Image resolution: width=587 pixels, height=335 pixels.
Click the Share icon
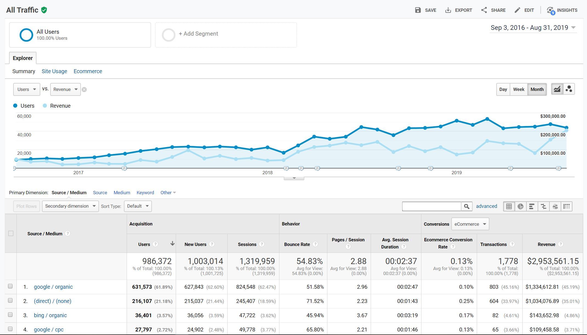[x=484, y=10]
